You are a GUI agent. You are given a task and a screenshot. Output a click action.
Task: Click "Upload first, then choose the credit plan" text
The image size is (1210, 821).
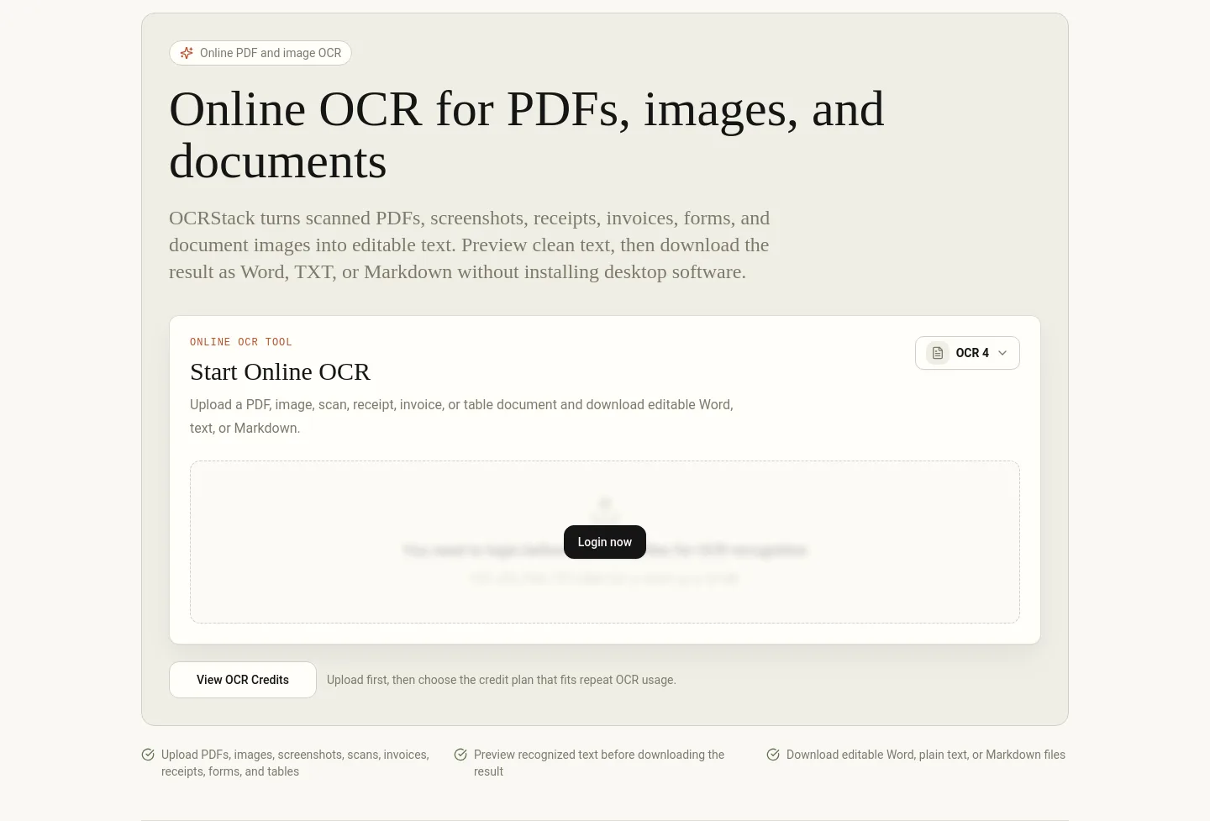coord(502,680)
